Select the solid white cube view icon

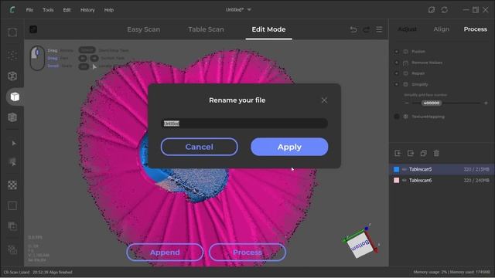tap(15, 97)
